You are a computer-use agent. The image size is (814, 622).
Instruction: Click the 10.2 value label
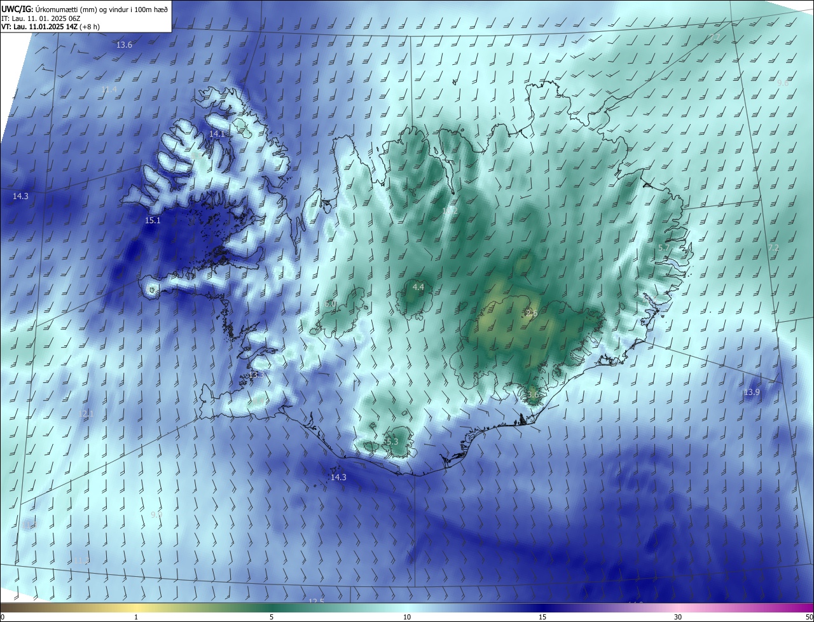pyautogui.click(x=450, y=211)
